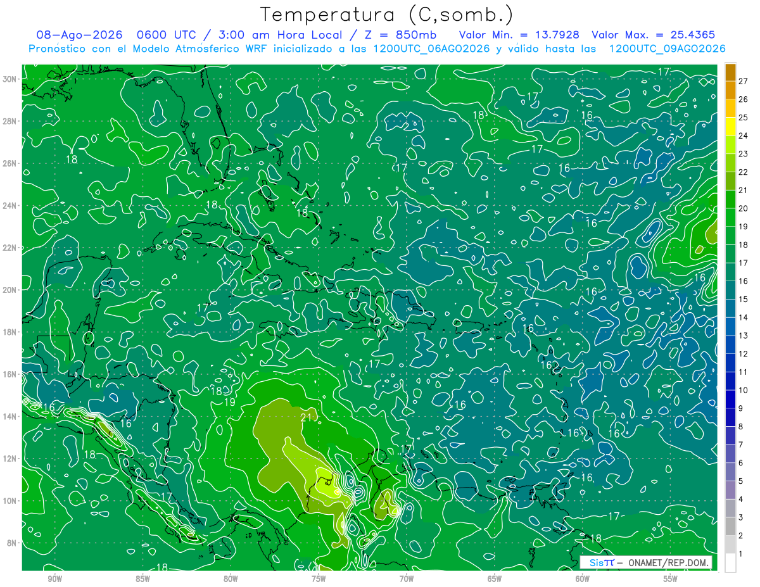Image resolution: width=760 pixels, height=587 pixels.
Task: Click the 8N latitude axis label
Action: pos(13,543)
